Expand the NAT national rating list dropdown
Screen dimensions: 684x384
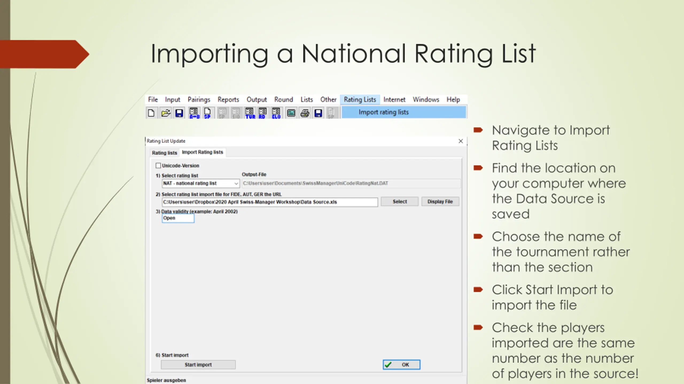[x=236, y=183]
